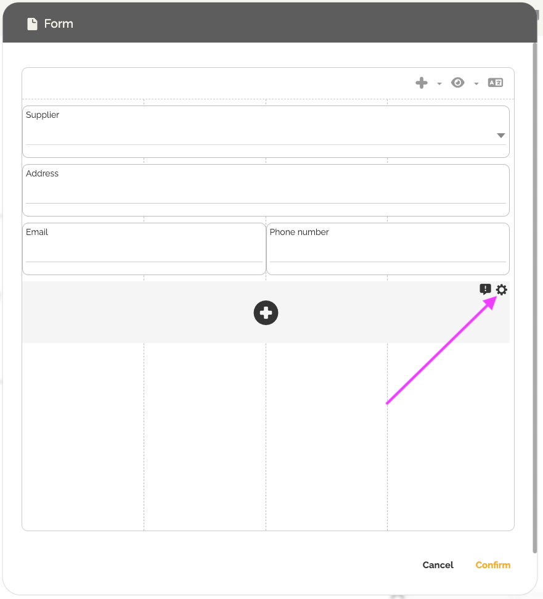The height and width of the screenshot is (599, 543).
Task: Click the document icon beside the Form title
Action: coord(32,24)
